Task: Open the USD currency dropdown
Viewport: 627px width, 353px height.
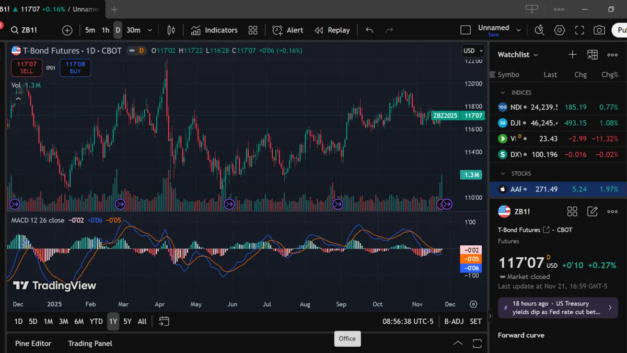Action: click(473, 51)
